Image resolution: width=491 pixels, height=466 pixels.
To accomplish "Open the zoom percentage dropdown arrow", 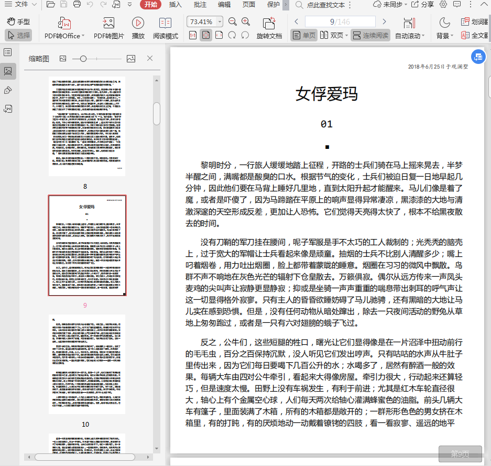I will [x=220, y=21].
